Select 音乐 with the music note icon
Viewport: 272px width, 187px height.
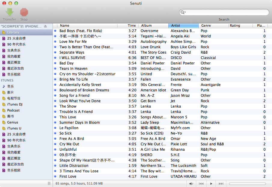26,86
